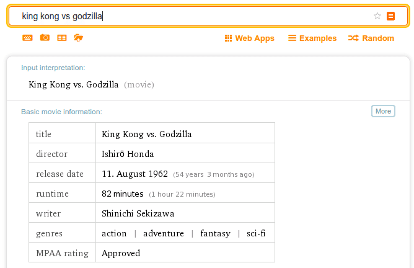The image size is (414, 268).
Task: Select the sci-fi genre entry
Action: 256,233
